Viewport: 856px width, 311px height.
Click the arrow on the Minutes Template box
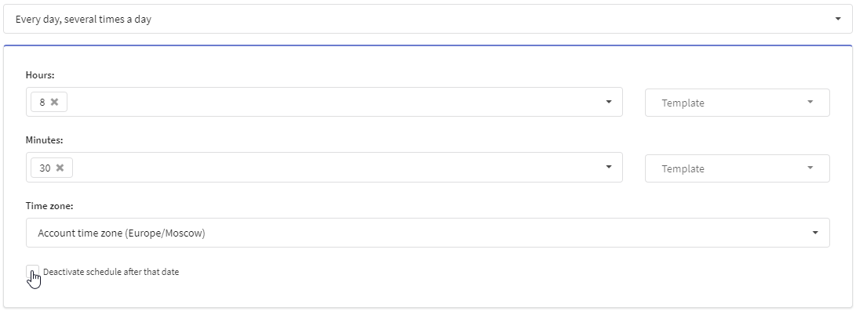[x=810, y=168]
